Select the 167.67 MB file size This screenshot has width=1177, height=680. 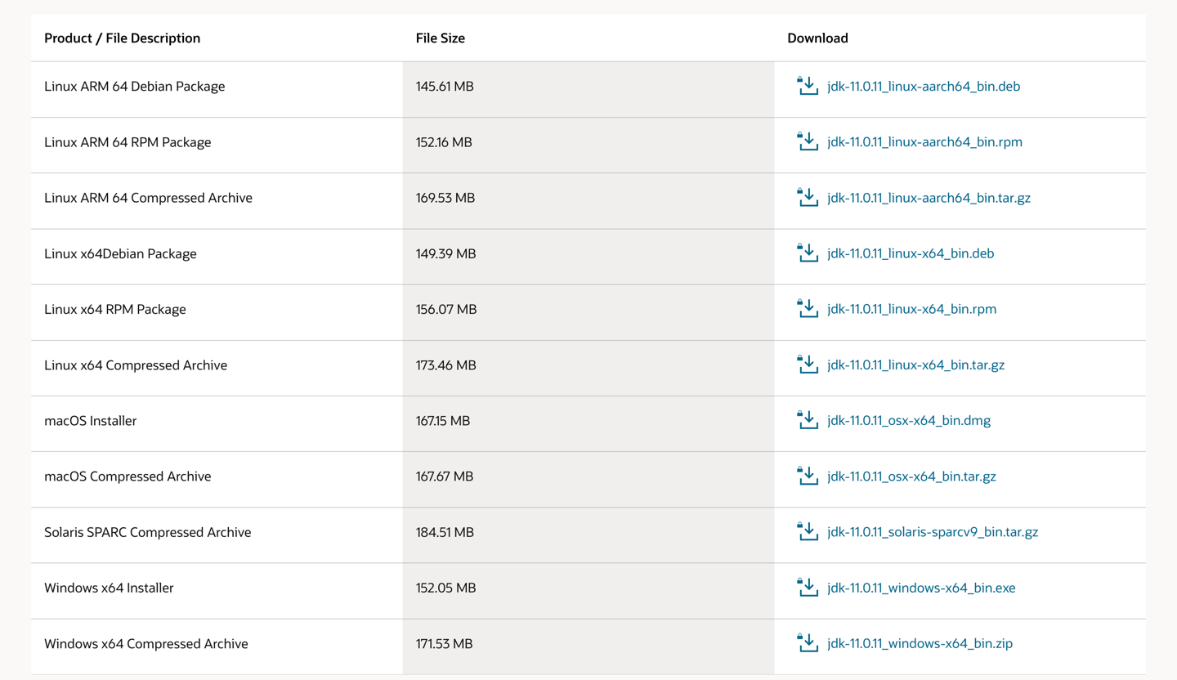(445, 476)
